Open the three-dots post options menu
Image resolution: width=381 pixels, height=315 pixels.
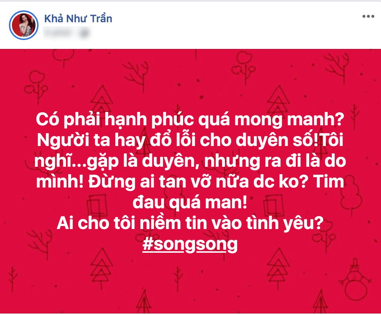pyautogui.click(x=368, y=17)
